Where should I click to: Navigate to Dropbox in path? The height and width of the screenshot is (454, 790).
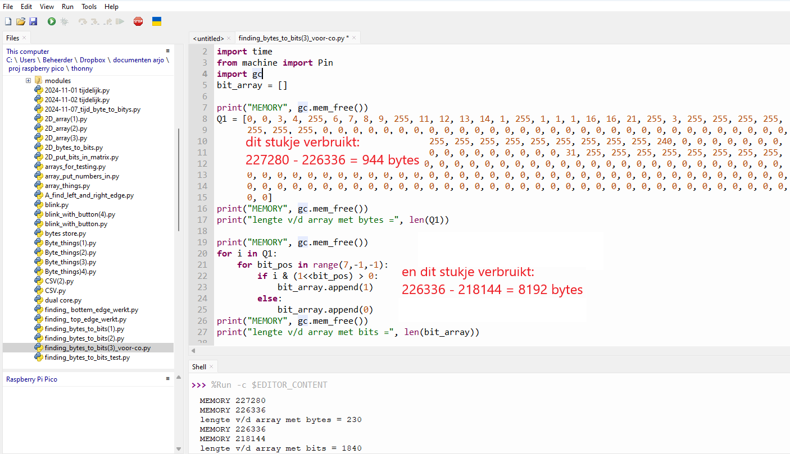click(92, 60)
